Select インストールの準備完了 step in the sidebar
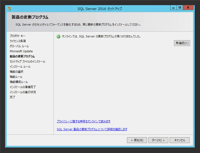200x153 pixels. pos(23,87)
